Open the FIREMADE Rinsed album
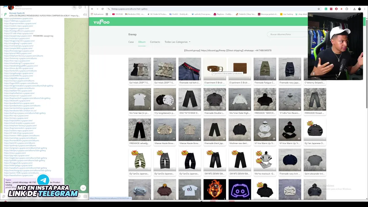368x207 pixels. 315,101
